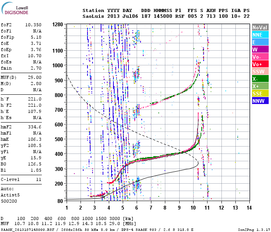Click the Lowell Digisonde logo
The image size is (271, 232).
(15, 9)
